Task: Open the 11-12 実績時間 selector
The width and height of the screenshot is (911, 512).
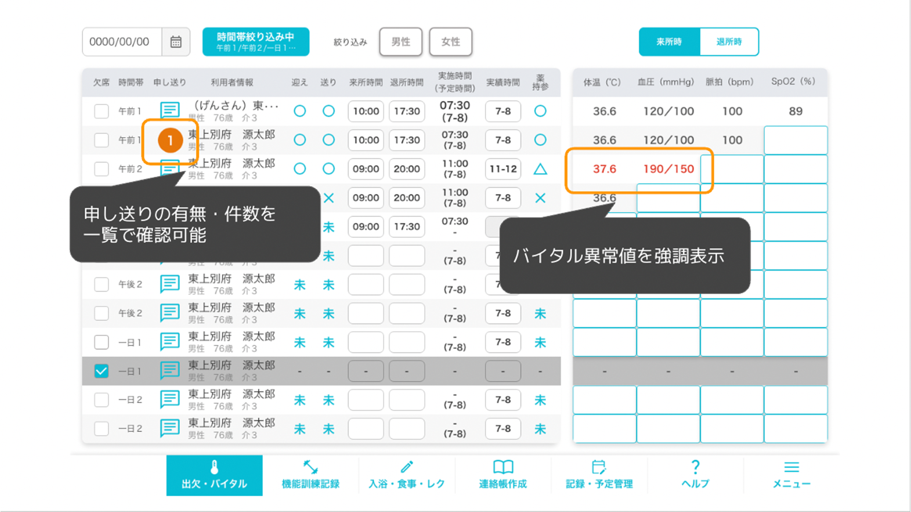Action: tap(502, 169)
